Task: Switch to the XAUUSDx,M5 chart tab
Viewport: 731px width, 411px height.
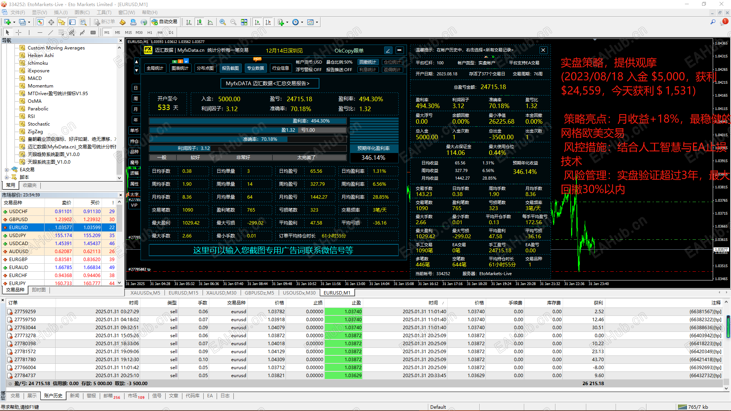Action: click(x=145, y=293)
